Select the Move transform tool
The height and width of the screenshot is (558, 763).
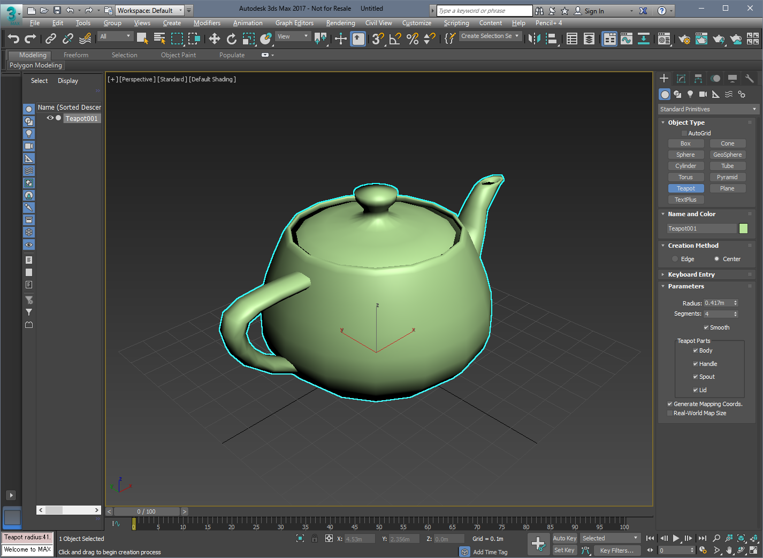(x=214, y=39)
